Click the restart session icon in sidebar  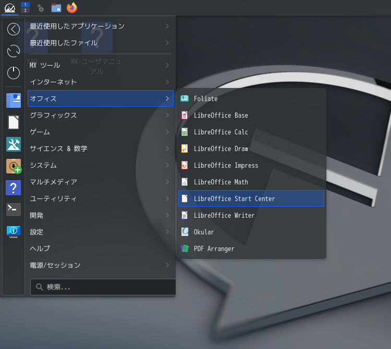(x=14, y=51)
